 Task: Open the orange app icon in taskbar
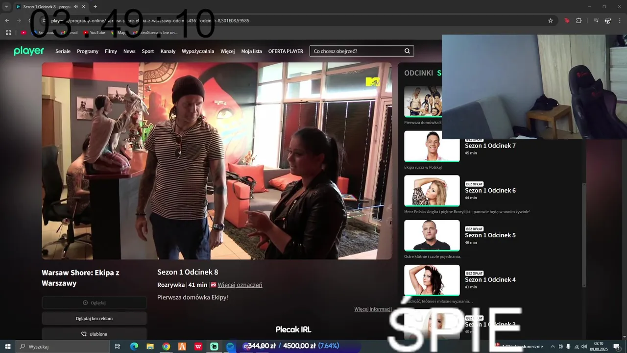tap(182, 347)
